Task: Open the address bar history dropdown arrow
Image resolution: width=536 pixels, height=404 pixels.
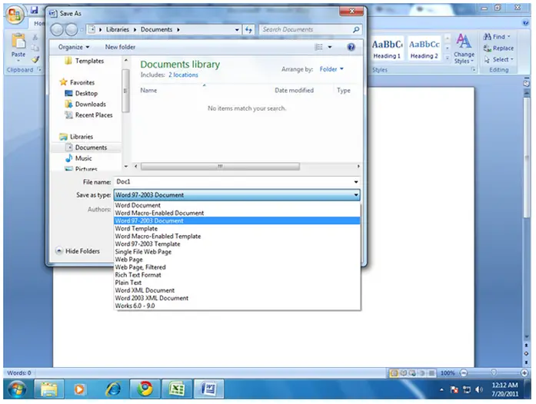Action: (237, 30)
